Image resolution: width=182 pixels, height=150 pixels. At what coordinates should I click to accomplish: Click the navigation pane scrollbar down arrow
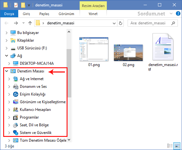(x=69, y=139)
